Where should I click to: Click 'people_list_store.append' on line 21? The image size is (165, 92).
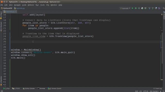pyautogui.click(x=45, y=28)
